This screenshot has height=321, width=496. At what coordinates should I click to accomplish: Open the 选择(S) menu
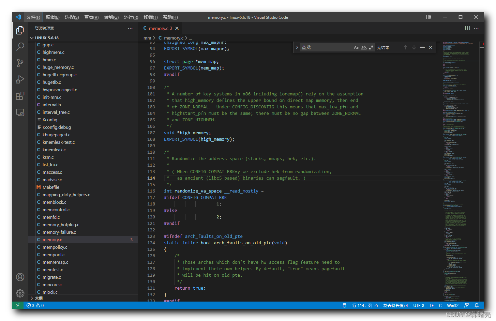pos(72,17)
